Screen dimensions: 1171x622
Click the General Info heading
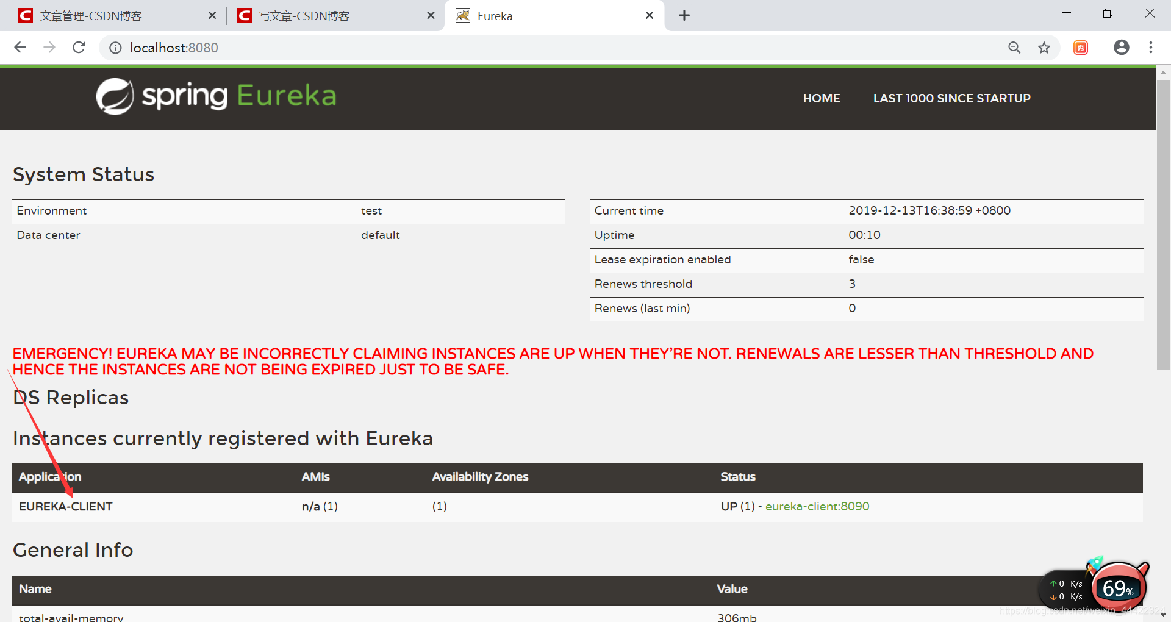click(73, 550)
